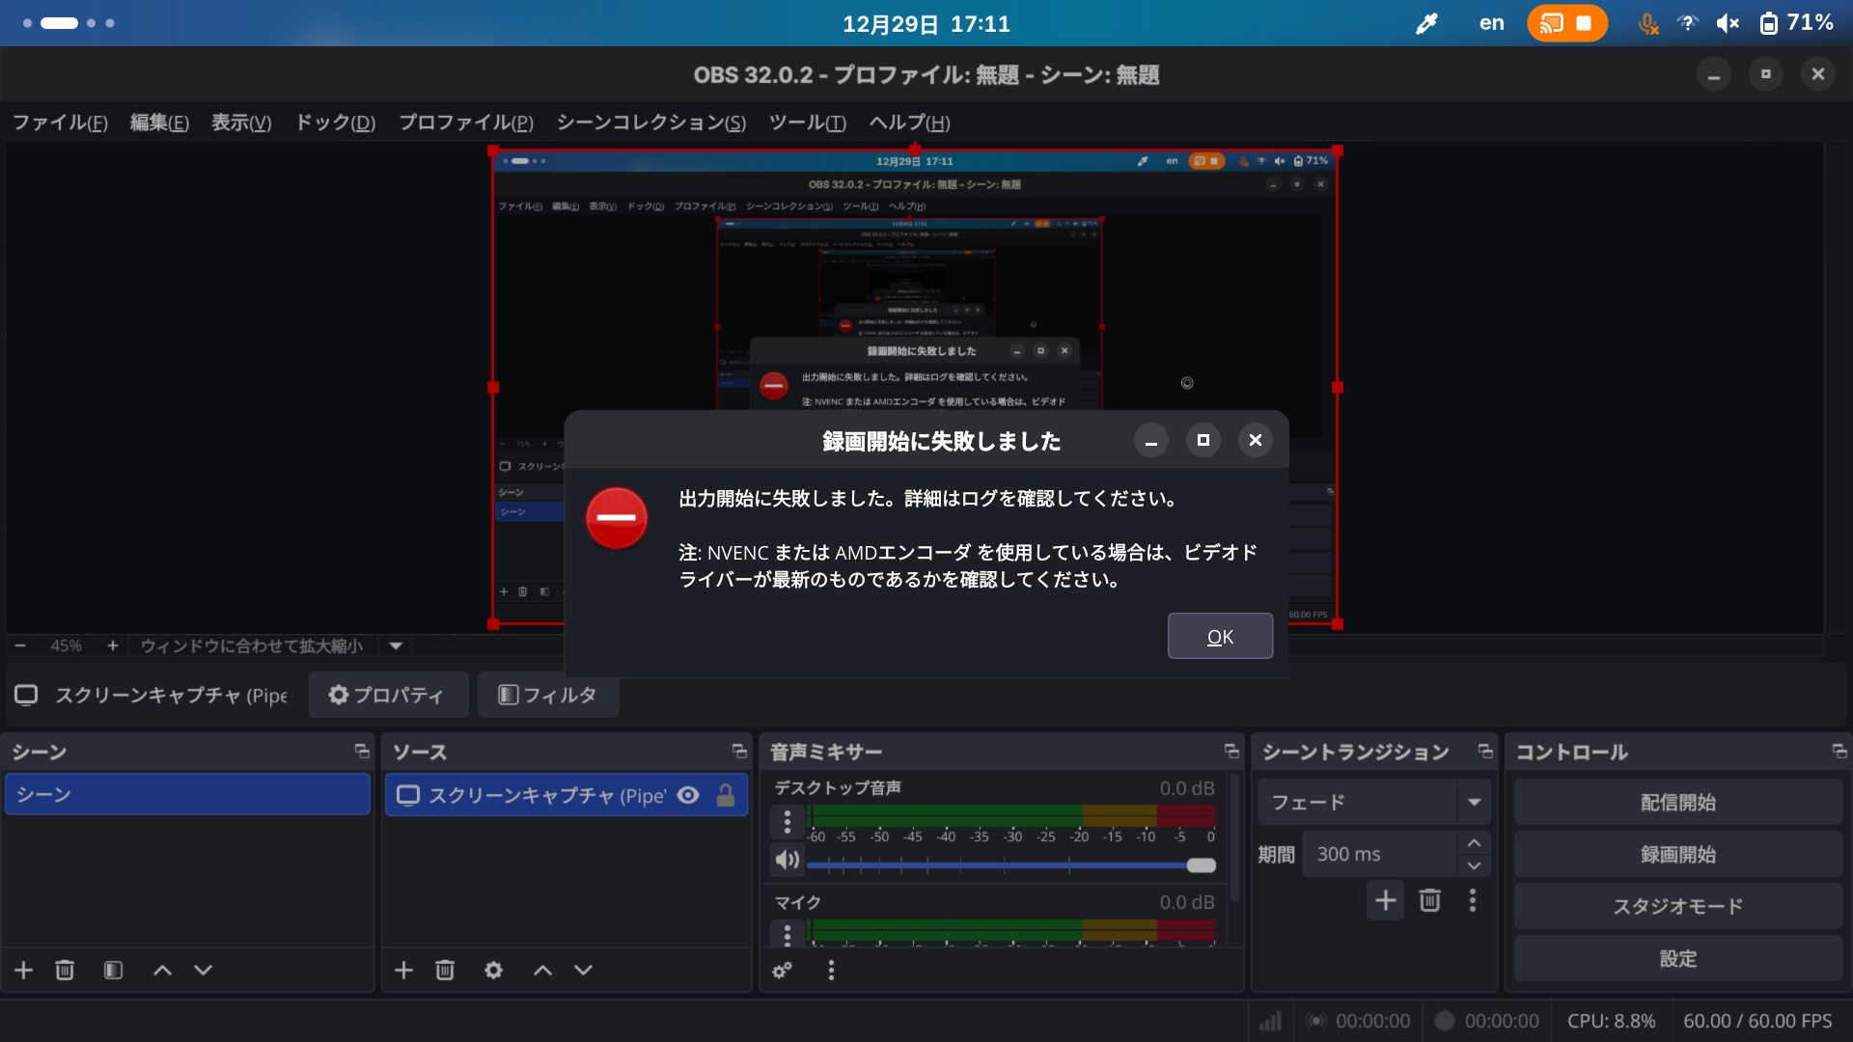Toggle lock on screen capture source

point(726,794)
